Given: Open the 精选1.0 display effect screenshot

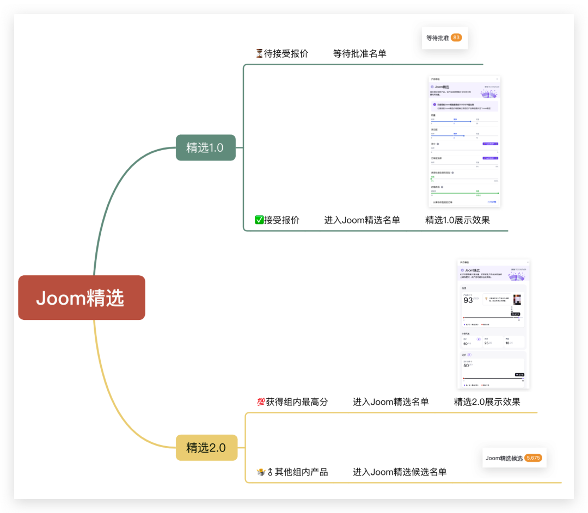Looking at the screenshot, I should (x=464, y=141).
